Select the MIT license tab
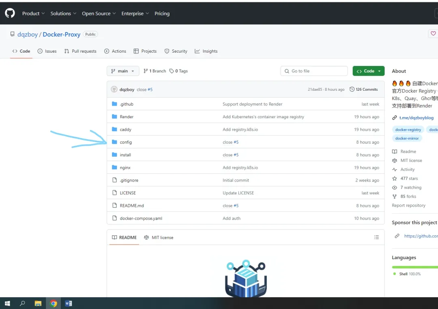The height and width of the screenshot is (309, 438). pos(159,237)
